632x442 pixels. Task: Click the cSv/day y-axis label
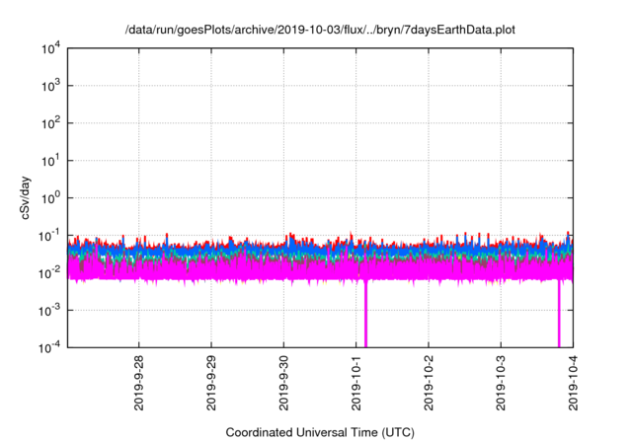pyautogui.click(x=25, y=197)
